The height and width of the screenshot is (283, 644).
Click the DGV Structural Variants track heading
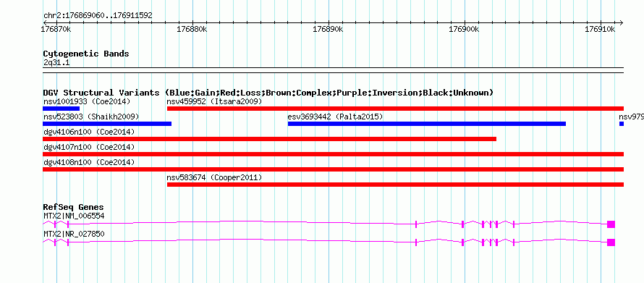(x=268, y=93)
